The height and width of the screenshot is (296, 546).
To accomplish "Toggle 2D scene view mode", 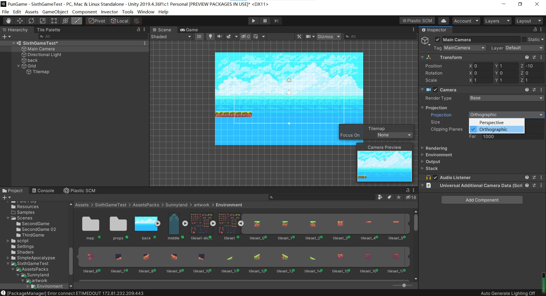I will [x=199, y=36].
